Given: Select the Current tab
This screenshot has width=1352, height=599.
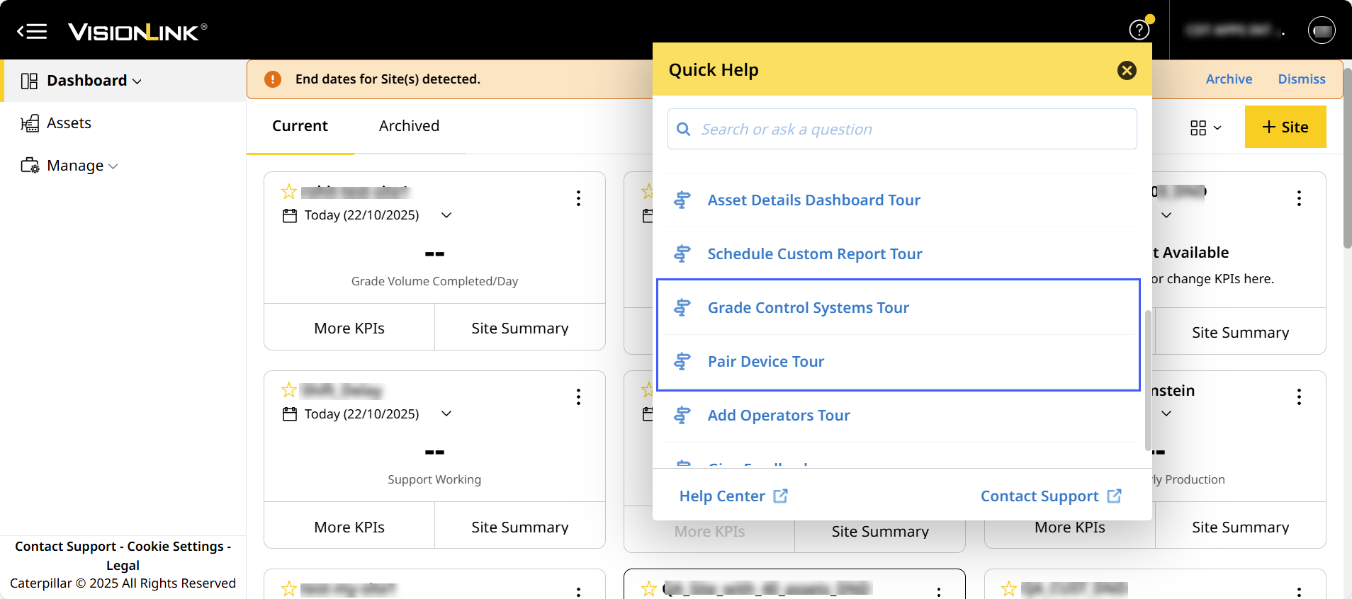Looking at the screenshot, I should point(300,126).
